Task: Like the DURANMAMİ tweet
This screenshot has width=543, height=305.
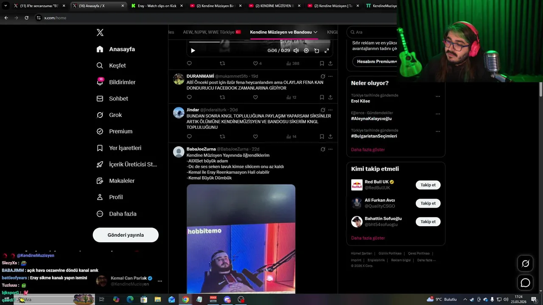Action: [255, 97]
